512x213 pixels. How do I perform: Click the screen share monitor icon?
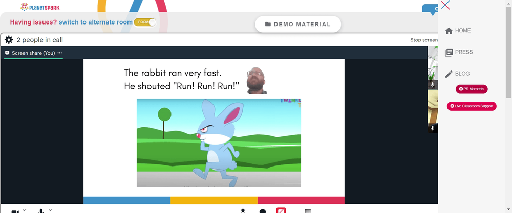point(7,53)
